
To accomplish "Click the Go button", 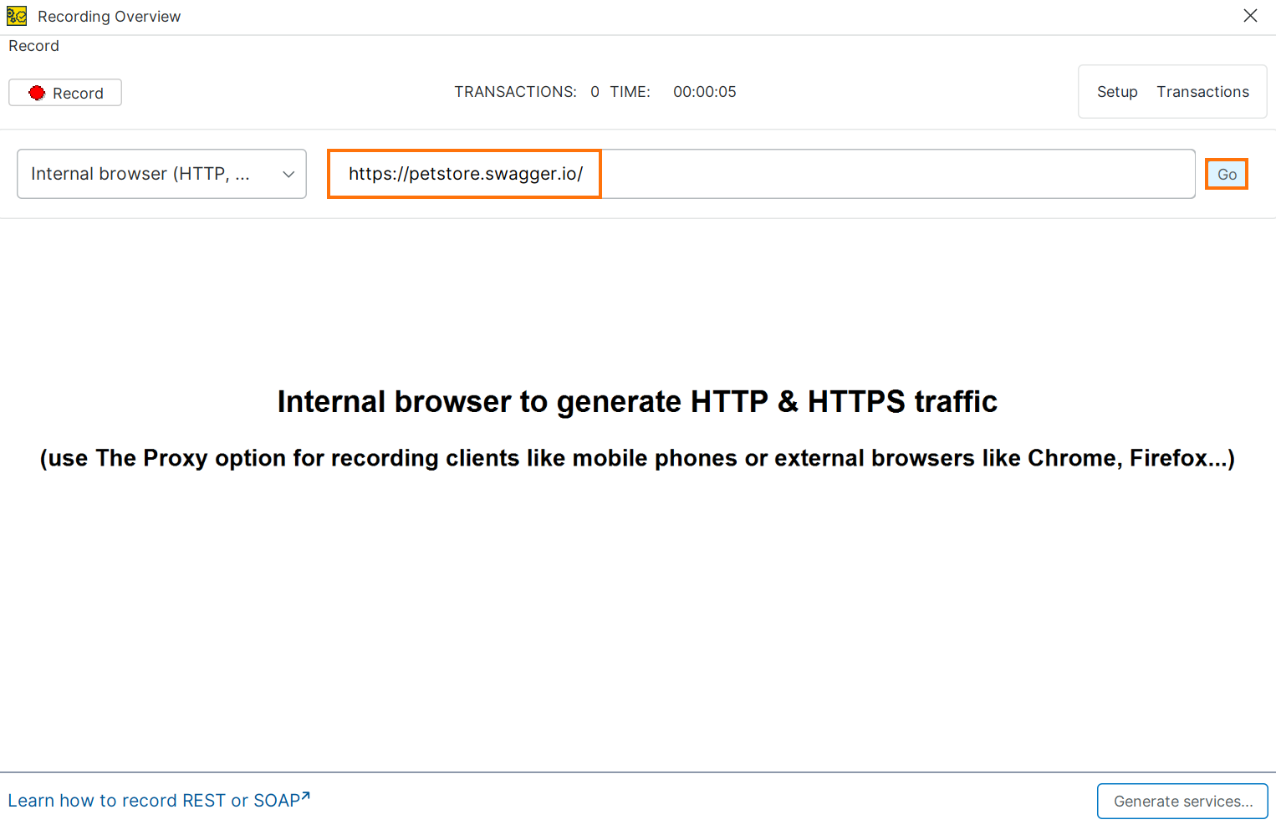I will (1227, 174).
